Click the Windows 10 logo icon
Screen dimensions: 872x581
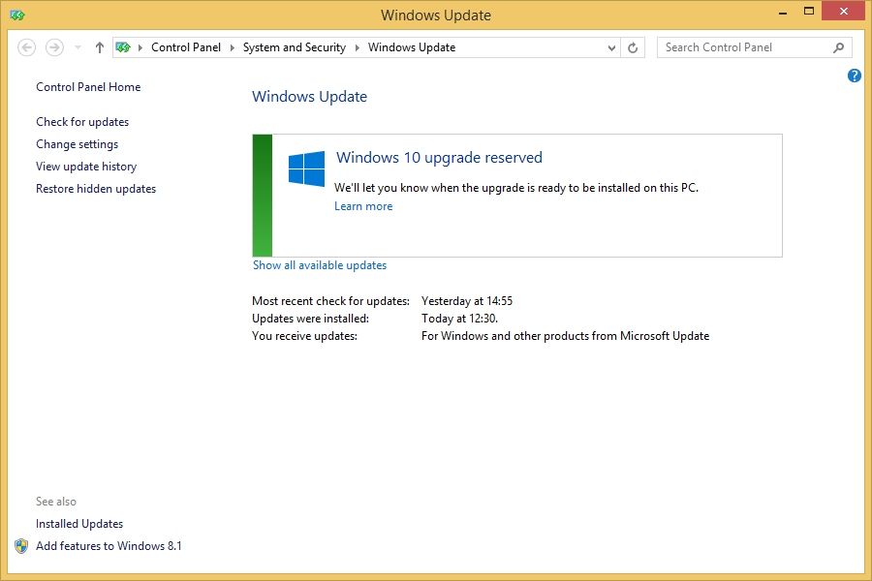coord(306,168)
